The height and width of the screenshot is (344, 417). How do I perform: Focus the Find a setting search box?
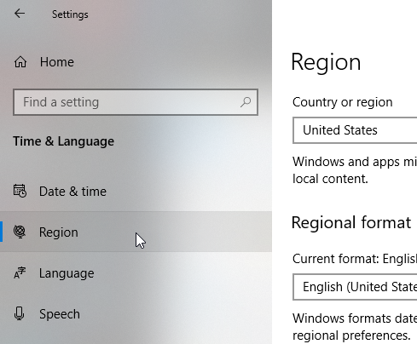(136, 102)
